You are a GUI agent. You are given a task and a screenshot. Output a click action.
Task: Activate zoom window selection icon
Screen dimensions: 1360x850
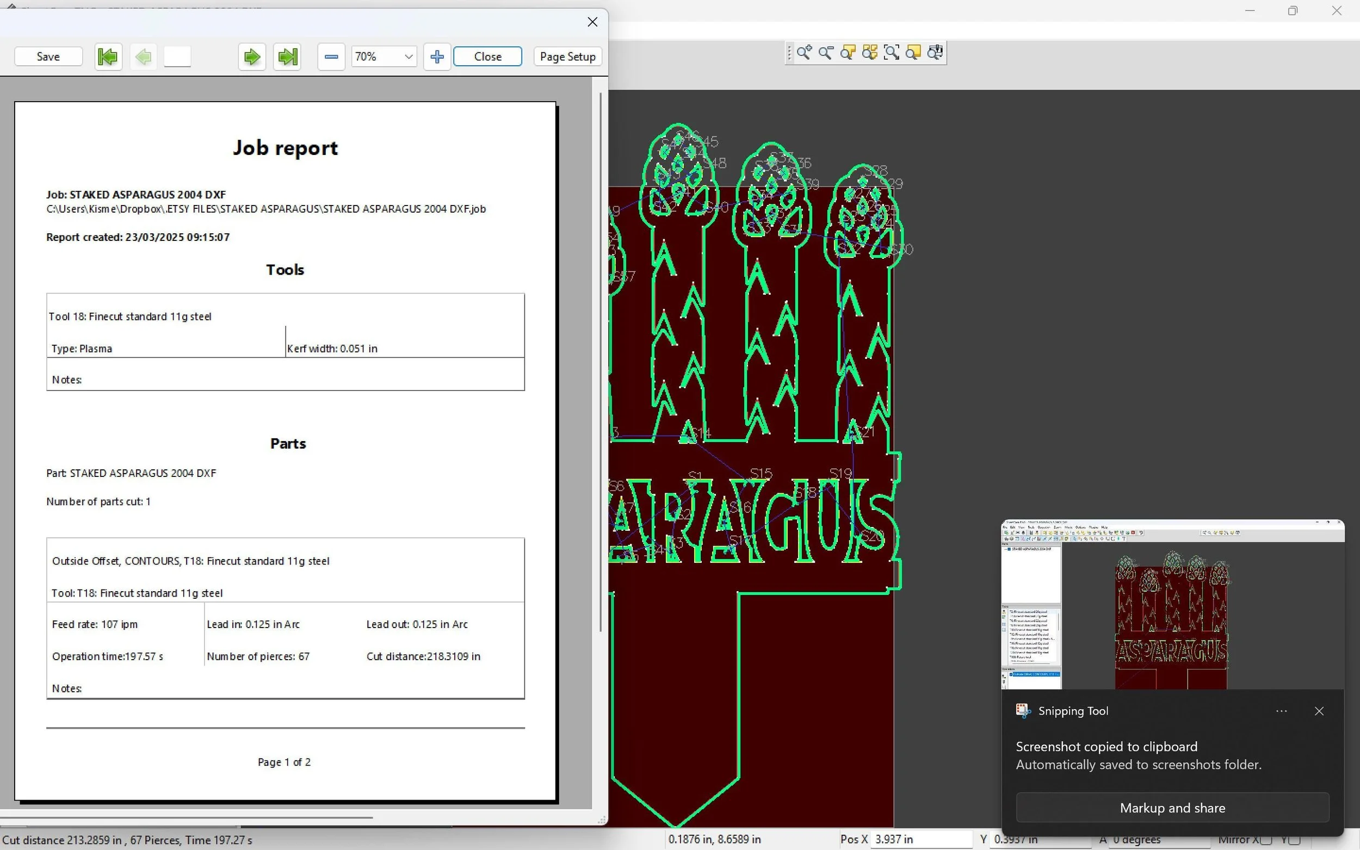(892, 53)
